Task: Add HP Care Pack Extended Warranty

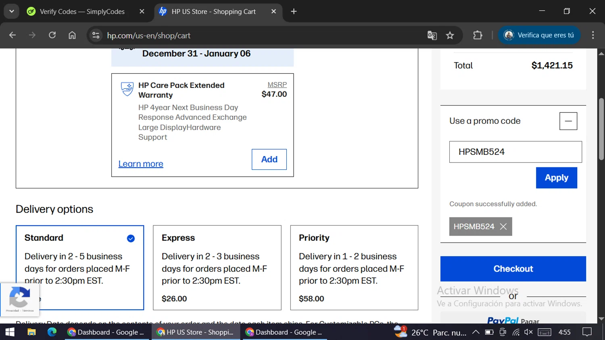Action: tap(269, 159)
